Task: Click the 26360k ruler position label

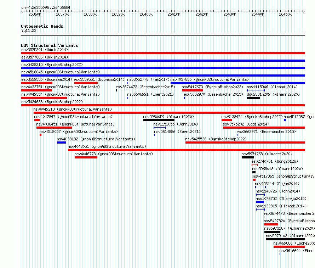Action: (x=35, y=14)
